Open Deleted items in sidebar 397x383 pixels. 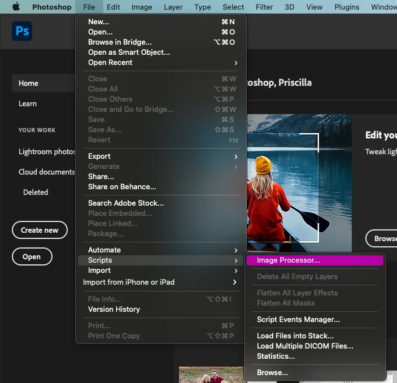click(36, 192)
